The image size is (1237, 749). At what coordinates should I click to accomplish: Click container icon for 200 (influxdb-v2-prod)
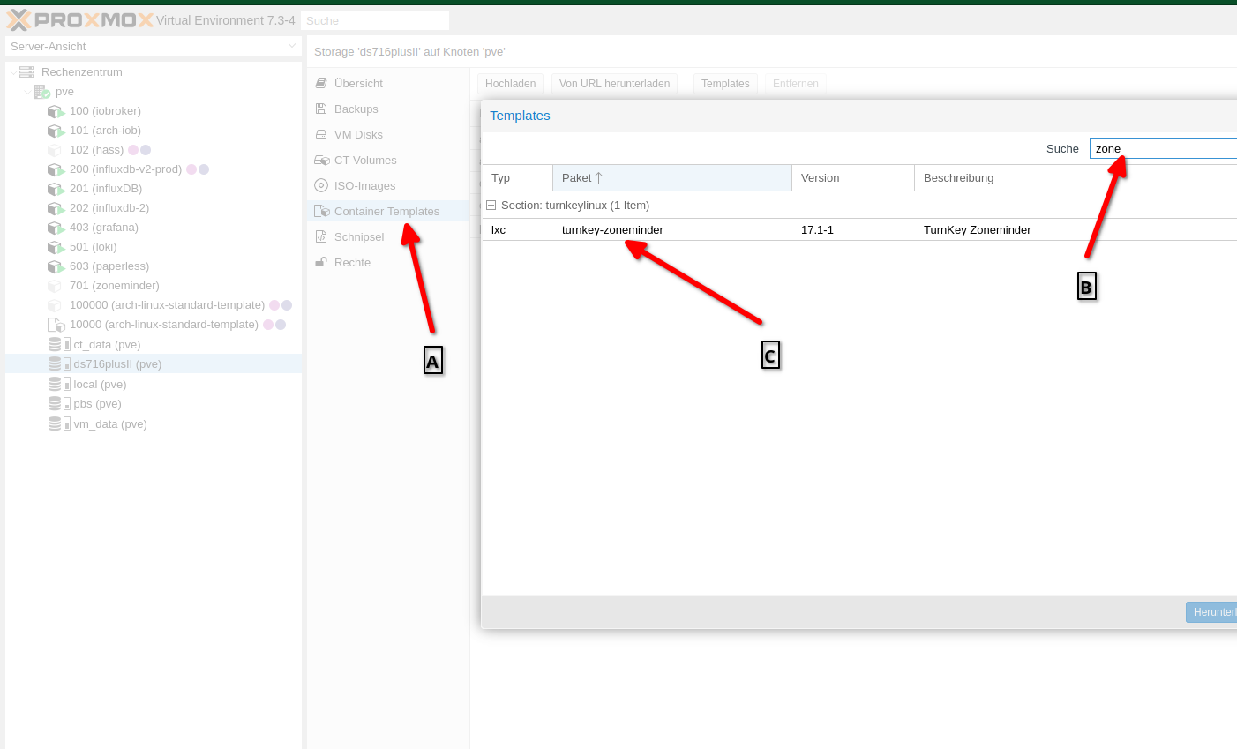pos(56,169)
